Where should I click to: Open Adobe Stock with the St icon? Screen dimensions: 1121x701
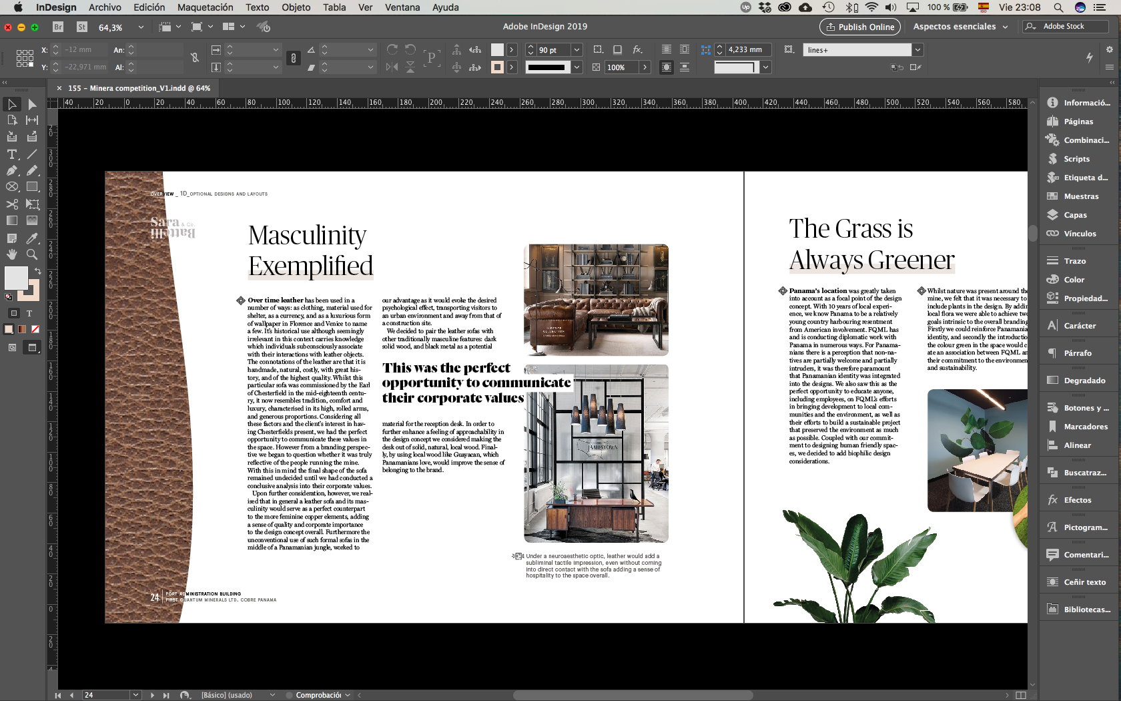pyautogui.click(x=82, y=27)
